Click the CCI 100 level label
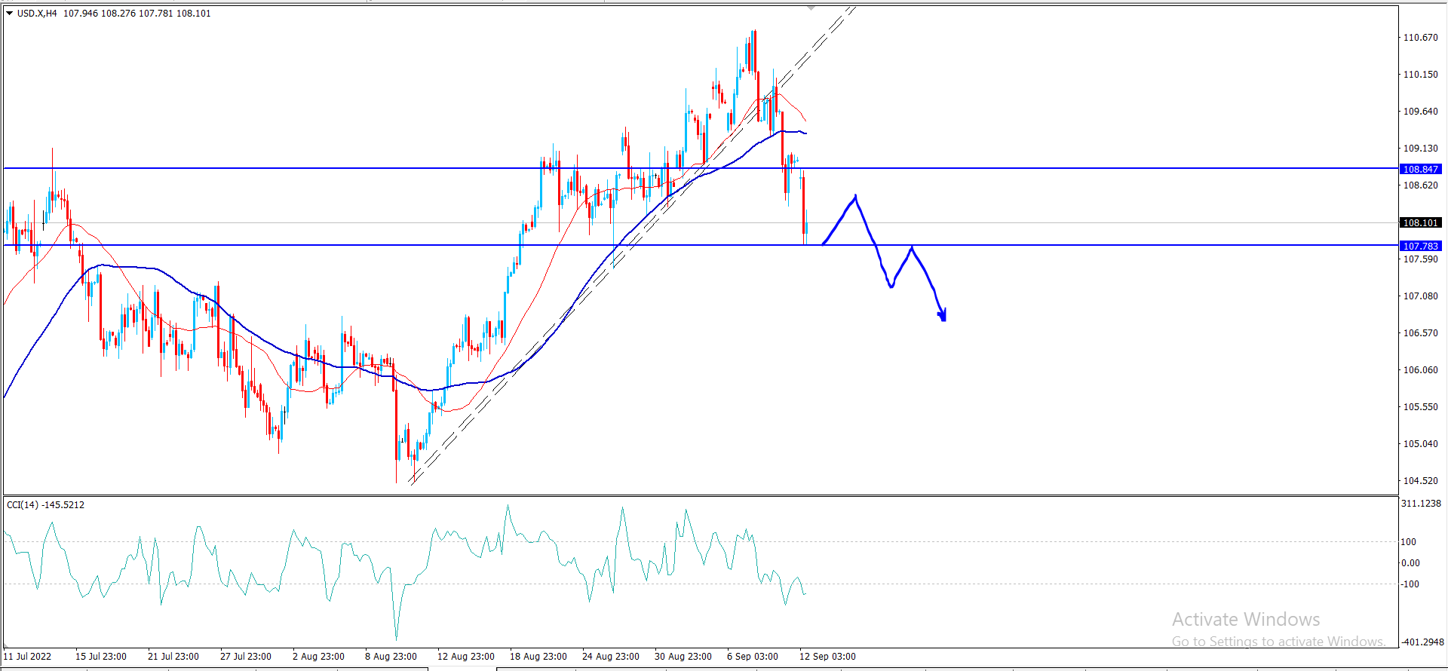1448x671 pixels. [1408, 542]
